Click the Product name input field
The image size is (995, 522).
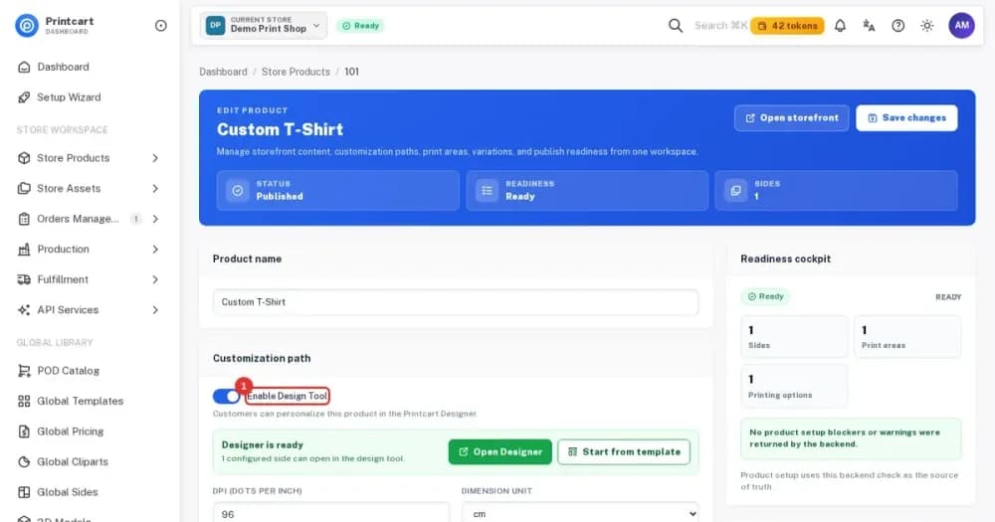[456, 302]
